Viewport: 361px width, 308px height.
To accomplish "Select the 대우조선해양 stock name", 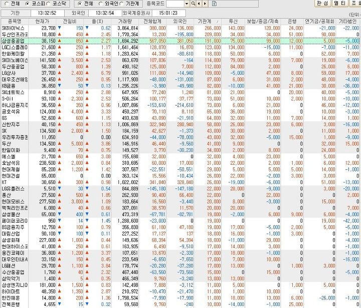I will pos(15,80).
